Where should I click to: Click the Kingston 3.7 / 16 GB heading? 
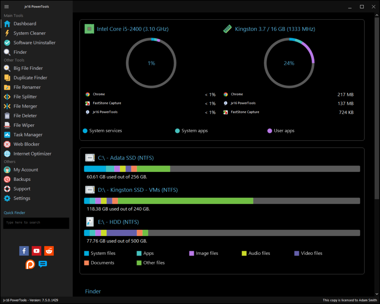[x=275, y=29]
